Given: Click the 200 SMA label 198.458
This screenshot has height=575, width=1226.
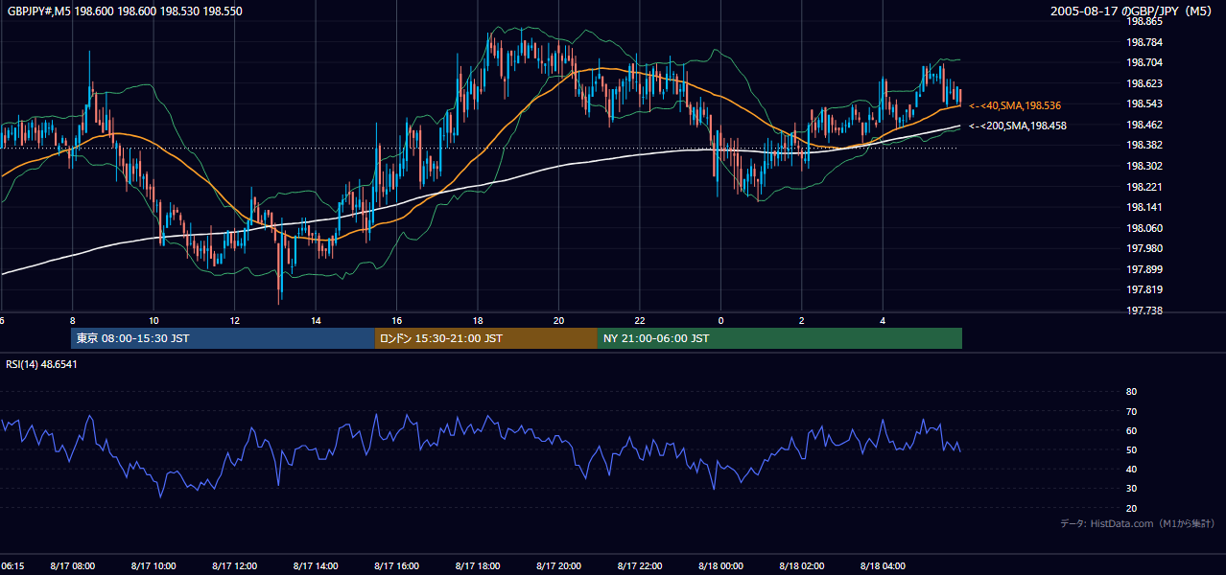Looking at the screenshot, I should pos(1018,126).
